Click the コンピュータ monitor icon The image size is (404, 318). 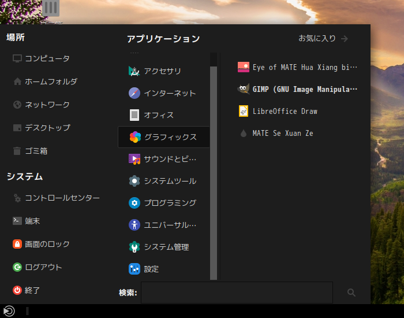[17, 58]
